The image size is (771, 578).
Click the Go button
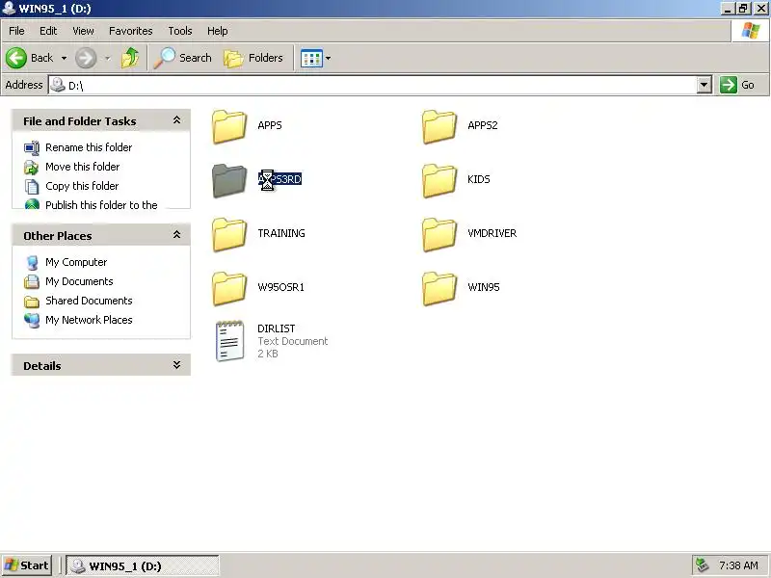[738, 85]
